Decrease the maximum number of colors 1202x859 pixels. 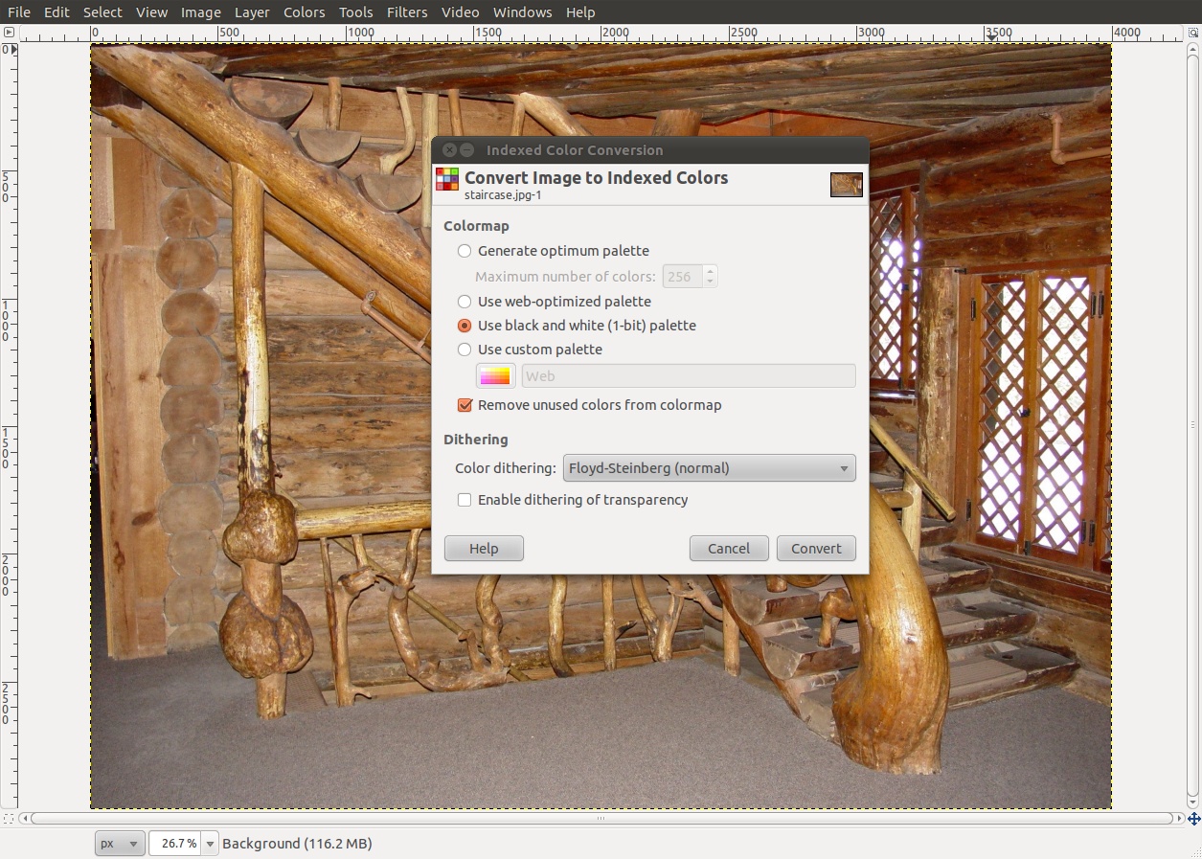[710, 283]
